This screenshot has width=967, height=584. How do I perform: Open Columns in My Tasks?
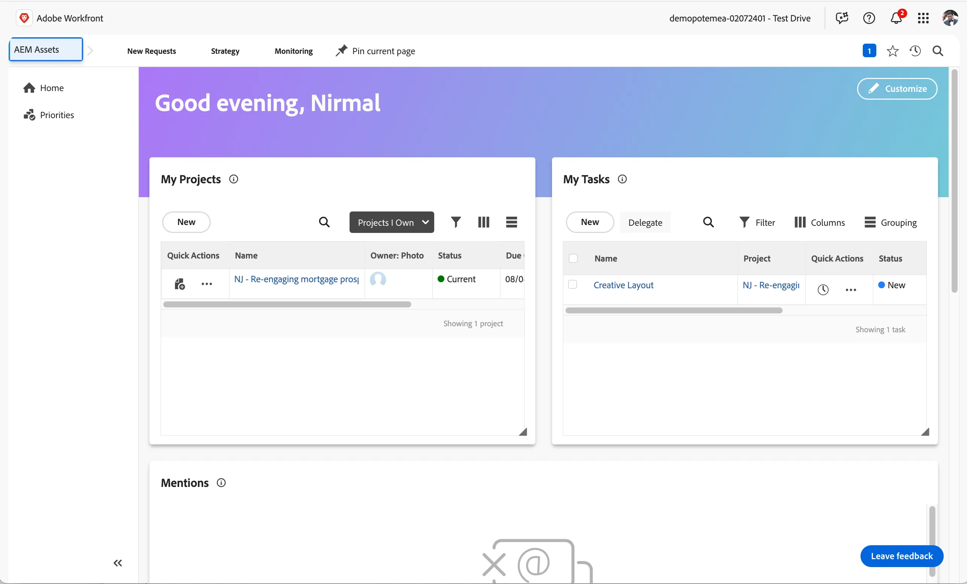tap(820, 222)
